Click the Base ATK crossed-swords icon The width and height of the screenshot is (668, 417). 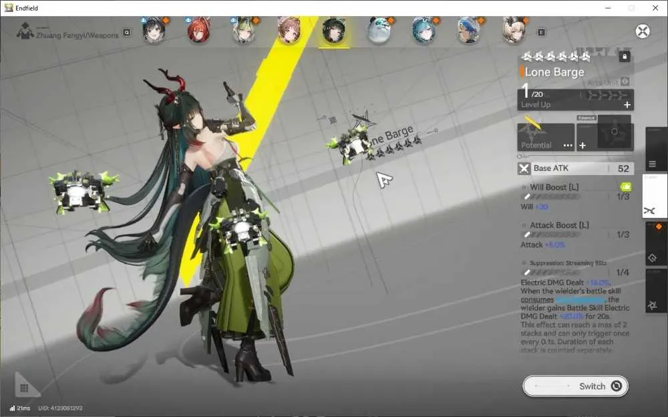point(524,168)
